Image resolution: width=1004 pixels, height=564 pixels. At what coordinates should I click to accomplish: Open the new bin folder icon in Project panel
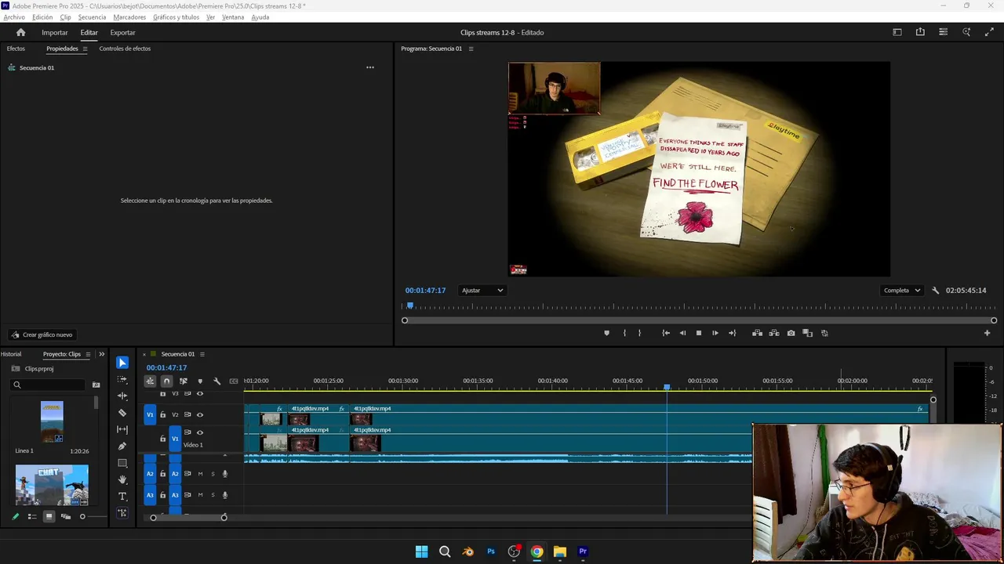pos(96,385)
